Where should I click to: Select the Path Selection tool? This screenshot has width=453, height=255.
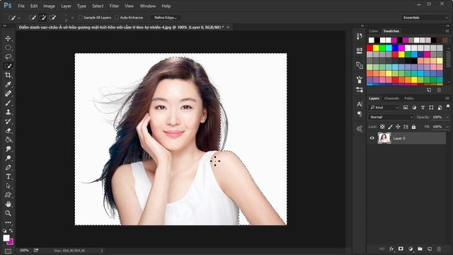[x=8, y=186]
